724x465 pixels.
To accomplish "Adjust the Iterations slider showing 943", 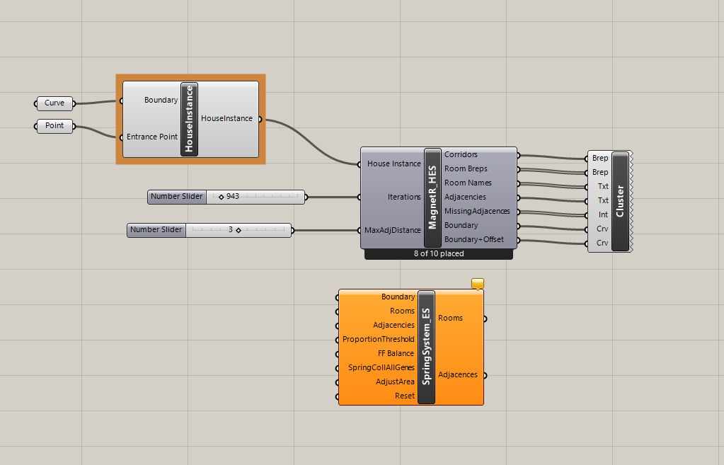I will point(255,197).
